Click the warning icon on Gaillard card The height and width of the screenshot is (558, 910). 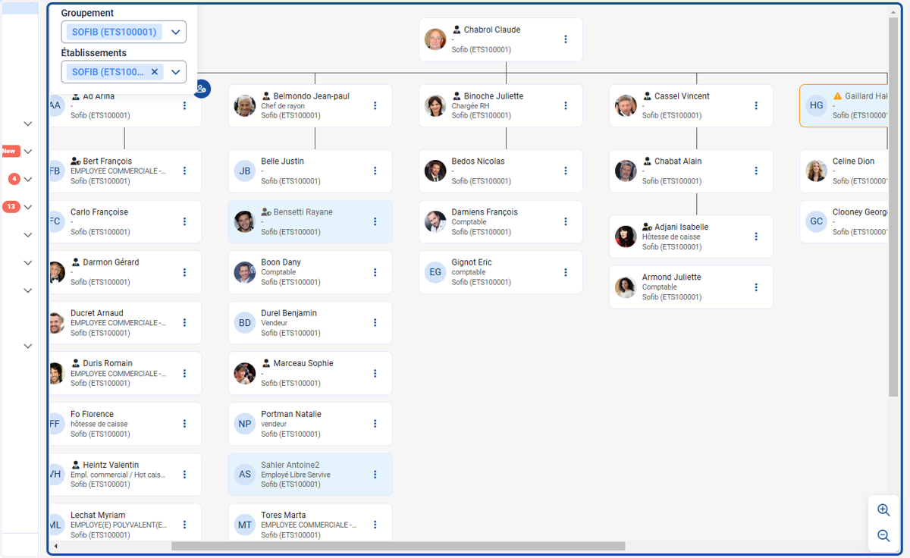[x=837, y=96]
